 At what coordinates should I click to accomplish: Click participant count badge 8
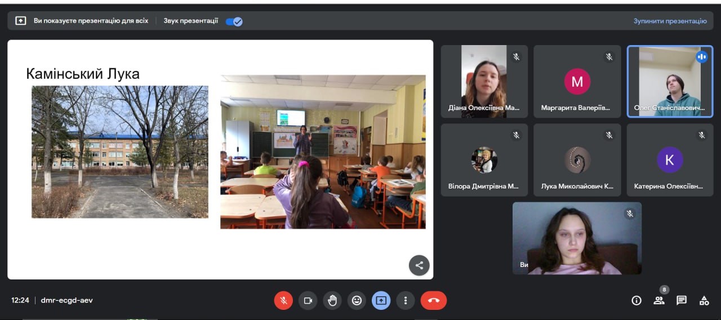point(664,290)
